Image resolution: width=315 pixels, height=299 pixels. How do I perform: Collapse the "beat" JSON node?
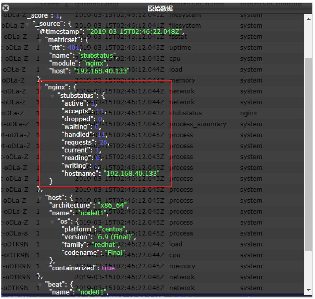tap(41, 285)
